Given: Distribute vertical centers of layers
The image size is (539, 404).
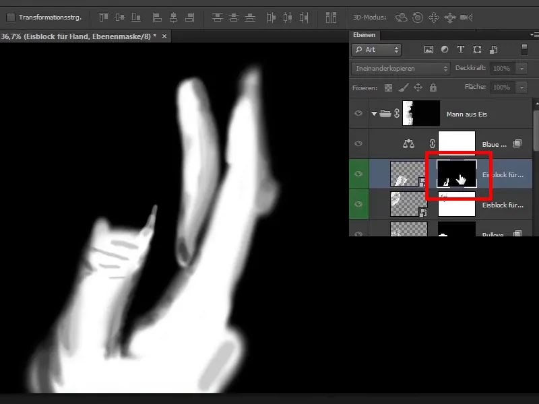Looking at the screenshot, I should (x=234, y=18).
